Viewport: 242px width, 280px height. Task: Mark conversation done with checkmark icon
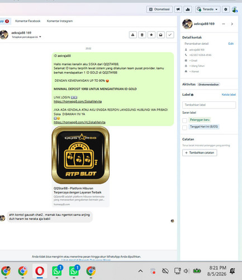click(170, 35)
